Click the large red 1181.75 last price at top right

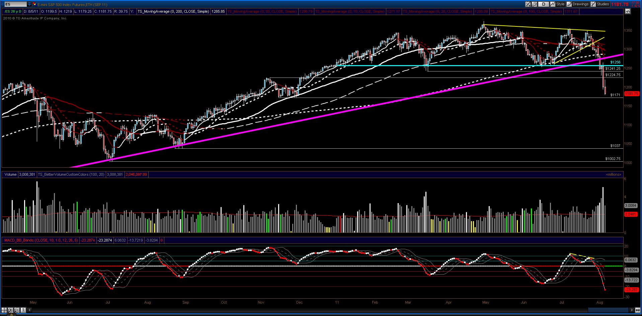620,4
